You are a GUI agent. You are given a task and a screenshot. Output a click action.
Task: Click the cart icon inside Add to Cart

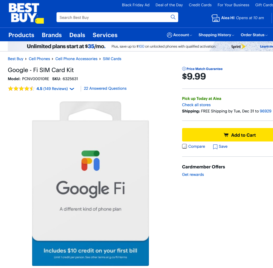pyautogui.click(x=226, y=135)
